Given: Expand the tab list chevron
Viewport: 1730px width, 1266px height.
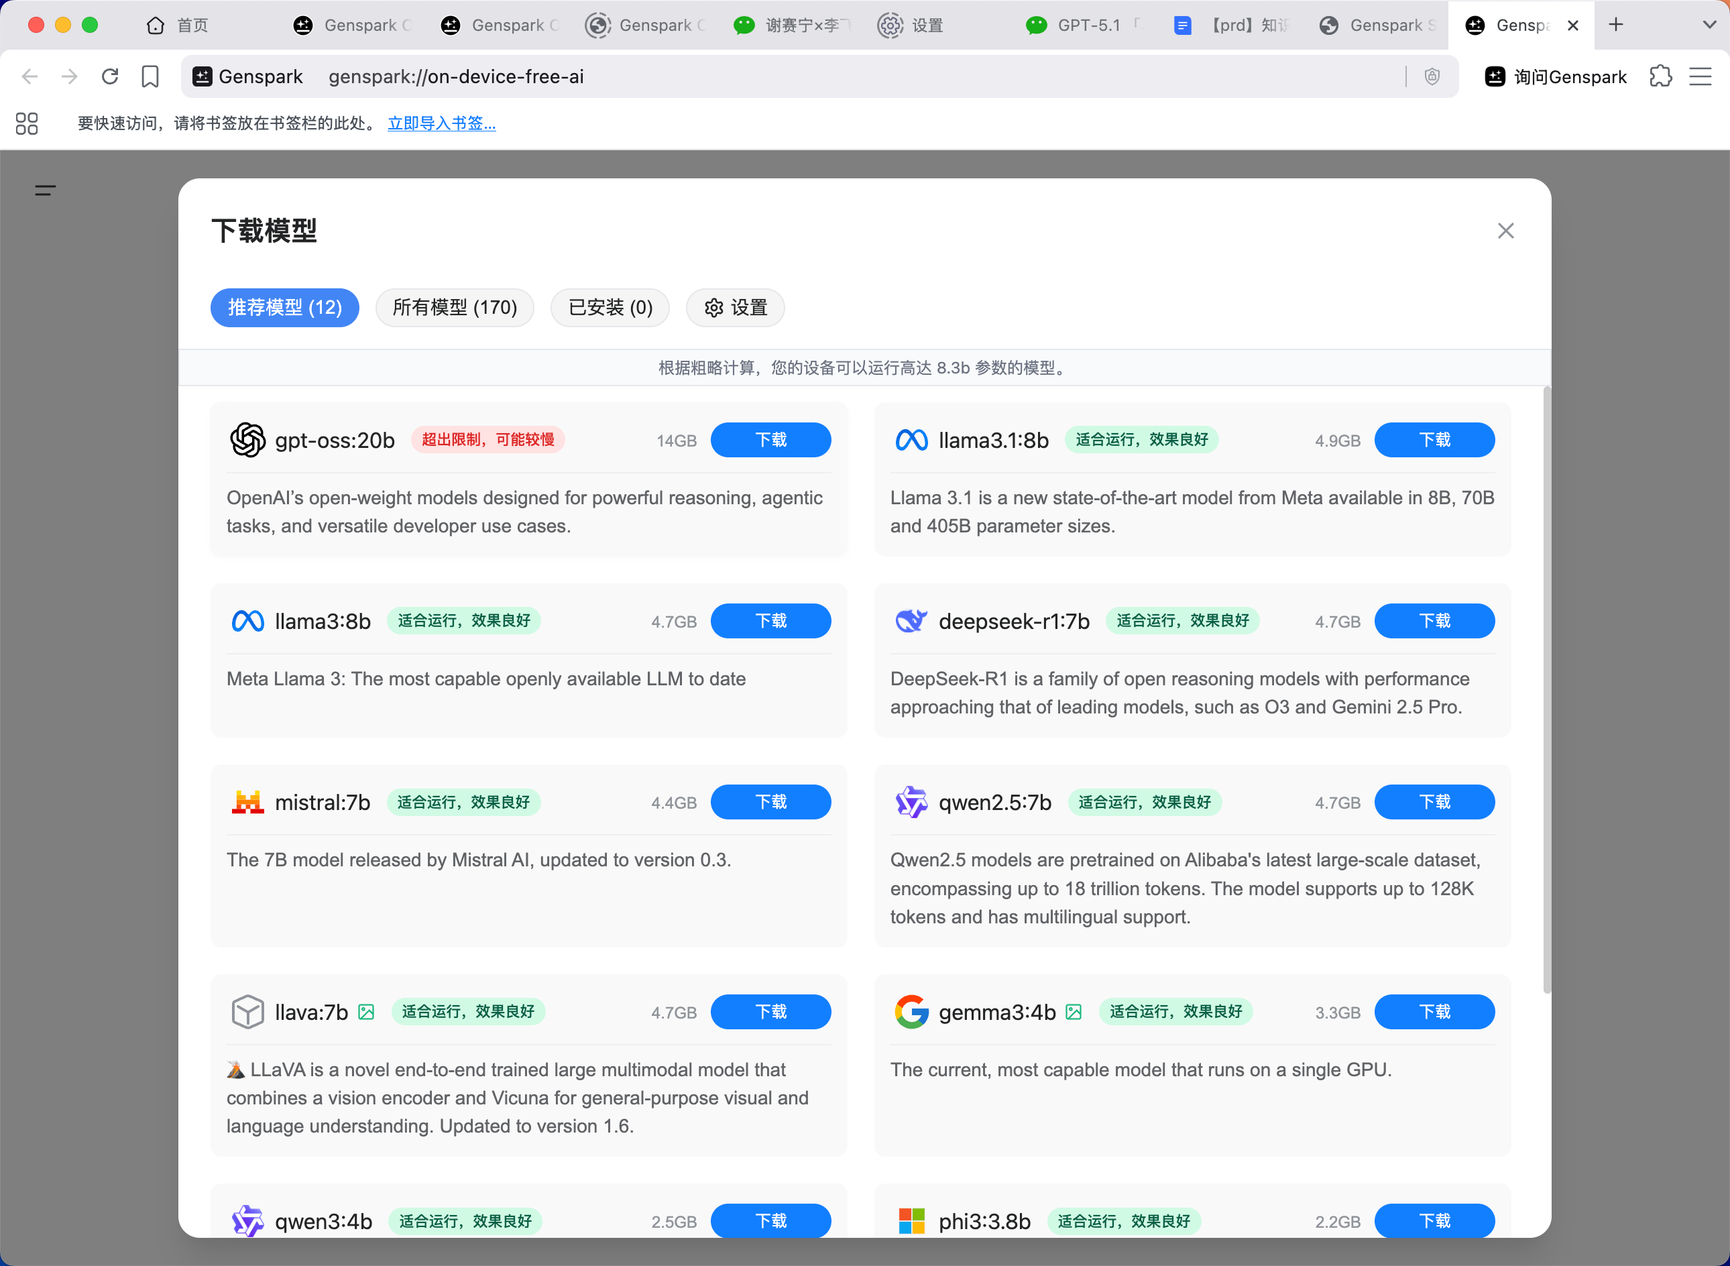Looking at the screenshot, I should (1709, 25).
